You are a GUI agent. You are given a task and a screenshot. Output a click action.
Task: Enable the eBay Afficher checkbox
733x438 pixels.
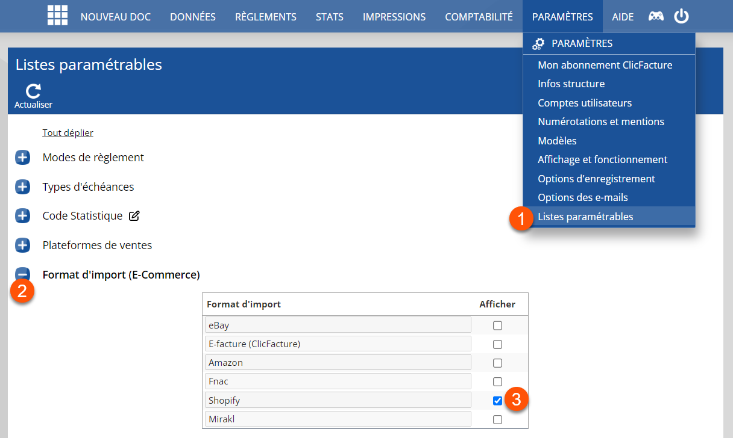click(497, 325)
